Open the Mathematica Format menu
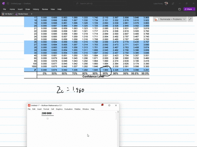 coord(46,109)
